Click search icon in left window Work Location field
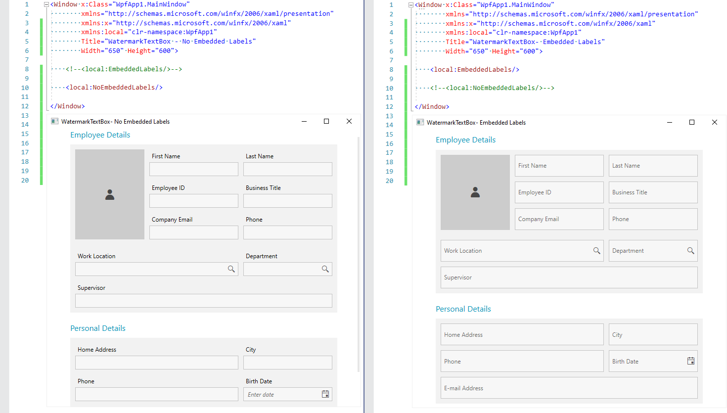Screen dimensions: 727x413 (231, 269)
